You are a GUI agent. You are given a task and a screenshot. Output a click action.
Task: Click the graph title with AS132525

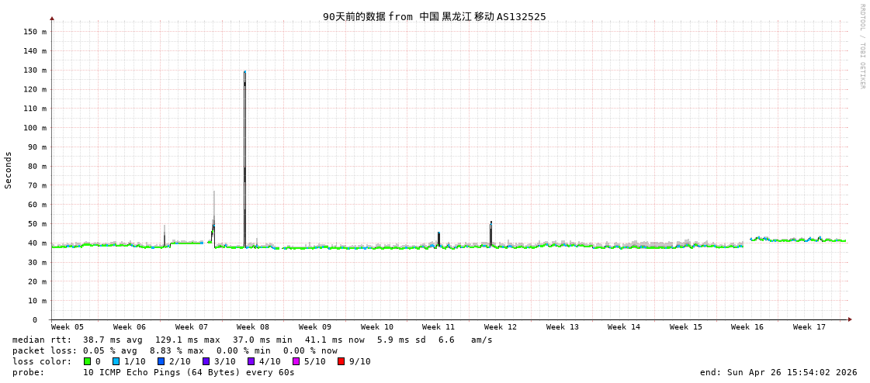tap(435, 16)
